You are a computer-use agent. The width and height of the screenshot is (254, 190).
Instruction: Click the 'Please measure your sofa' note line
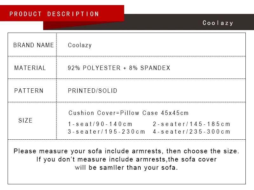126,151
